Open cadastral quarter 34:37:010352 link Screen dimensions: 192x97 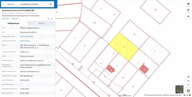click(25, 41)
